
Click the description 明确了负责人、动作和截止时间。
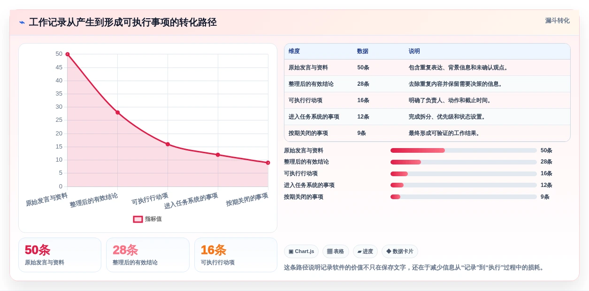(x=451, y=100)
